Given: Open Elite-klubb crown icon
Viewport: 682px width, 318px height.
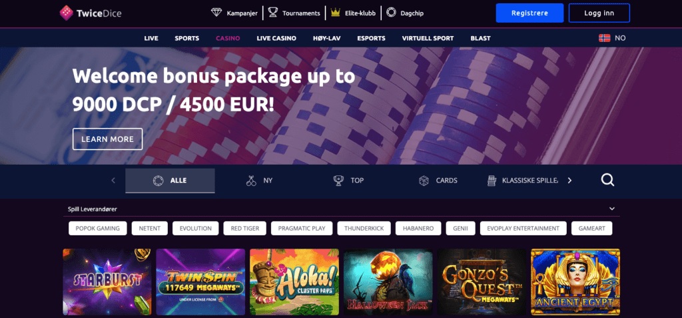Looking at the screenshot, I should (335, 13).
